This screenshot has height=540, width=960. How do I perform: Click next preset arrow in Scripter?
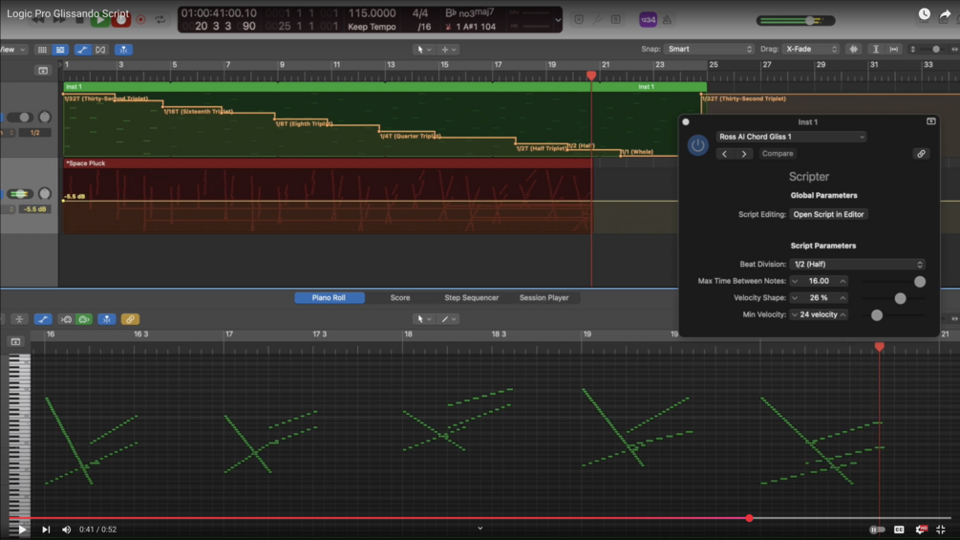pos(744,154)
